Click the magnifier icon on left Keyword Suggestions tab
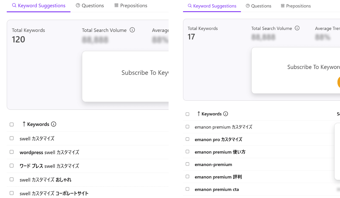 point(14,5)
